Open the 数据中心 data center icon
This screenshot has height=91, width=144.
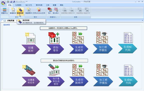coord(4,11)
